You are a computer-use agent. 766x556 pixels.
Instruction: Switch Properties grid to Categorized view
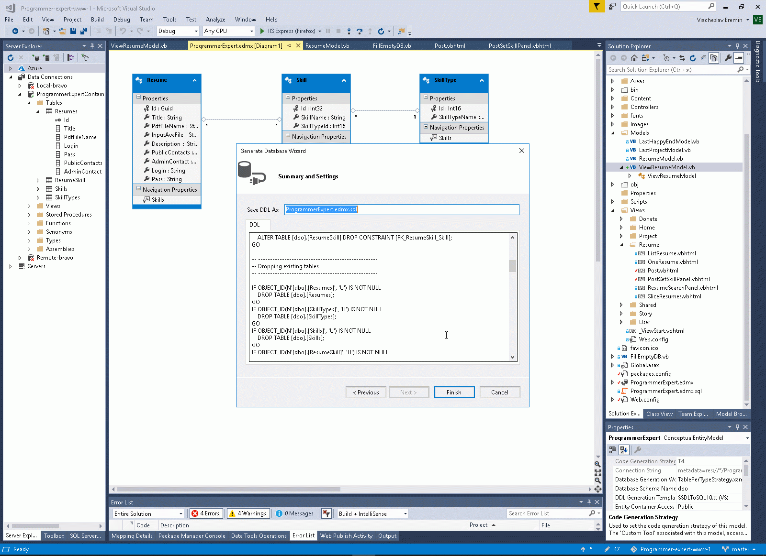point(613,450)
